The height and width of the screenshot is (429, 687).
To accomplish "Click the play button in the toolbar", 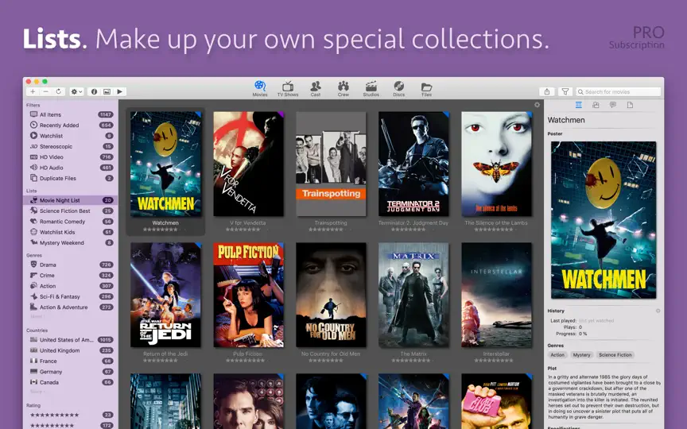I will pos(119,91).
